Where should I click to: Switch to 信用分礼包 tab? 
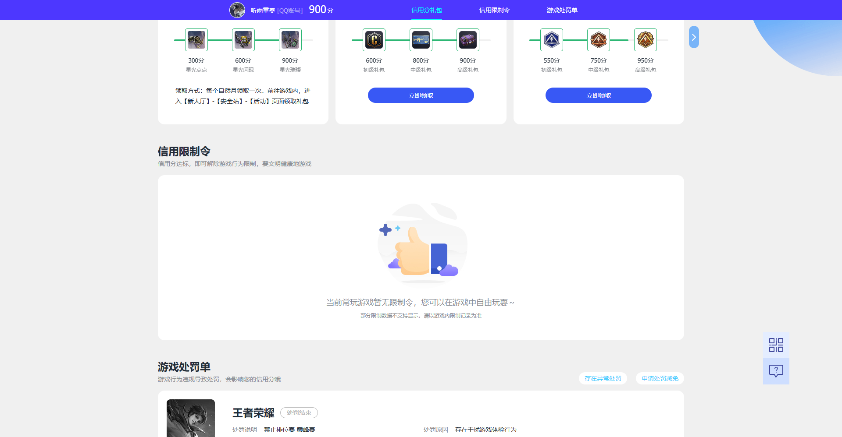427,10
